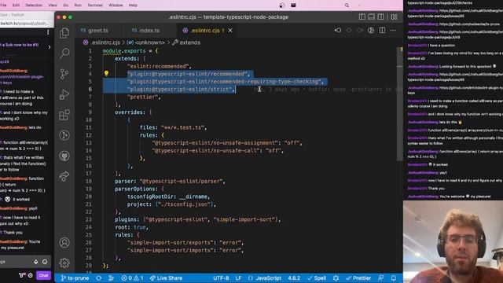The height and width of the screenshot is (283, 503).
Task: Open the Run and Debug view
Action: pos(64,94)
